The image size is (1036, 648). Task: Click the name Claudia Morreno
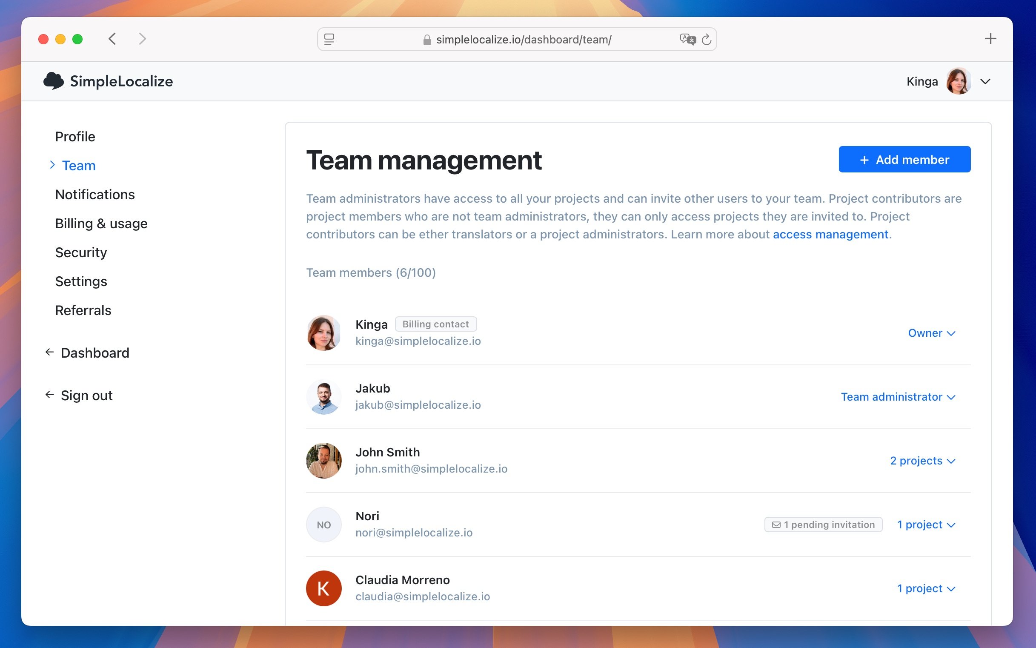[402, 580]
